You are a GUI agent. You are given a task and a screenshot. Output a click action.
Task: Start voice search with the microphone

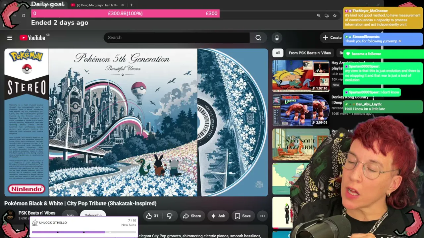(x=277, y=38)
